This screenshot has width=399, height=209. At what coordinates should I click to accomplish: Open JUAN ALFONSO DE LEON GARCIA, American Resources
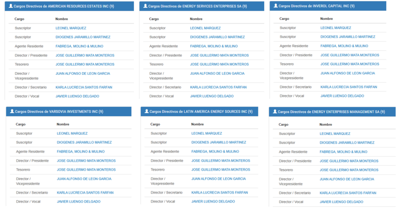tap(83, 74)
